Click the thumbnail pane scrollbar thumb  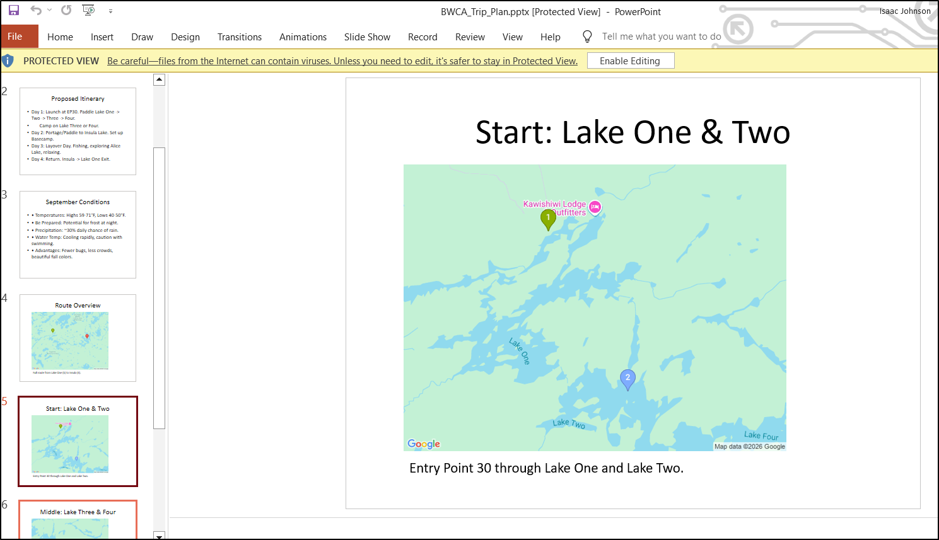click(160, 287)
